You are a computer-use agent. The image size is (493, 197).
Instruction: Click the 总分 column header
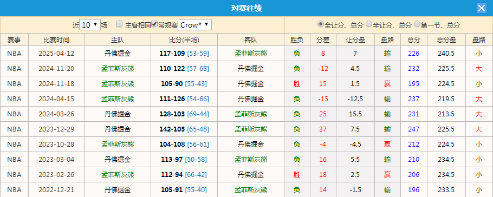click(x=414, y=40)
